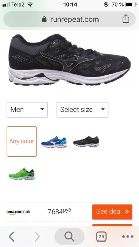The width and height of the screenshot is (139, 247).
Task: Open the tabs switcher showing 25
Action: coord(101,236)
